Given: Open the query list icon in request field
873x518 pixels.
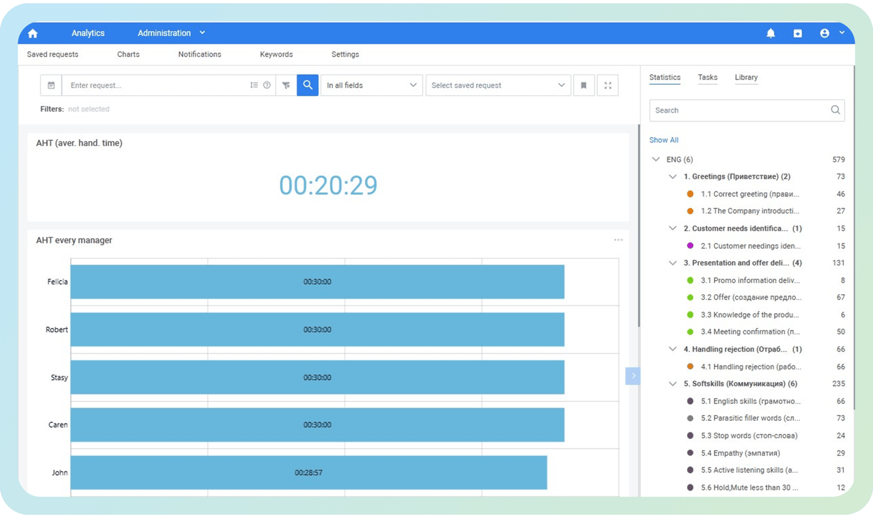Looking at the screenshot, I should coord(254,85).
